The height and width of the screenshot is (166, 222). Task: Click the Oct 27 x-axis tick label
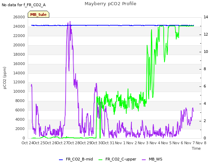[62, 143]
